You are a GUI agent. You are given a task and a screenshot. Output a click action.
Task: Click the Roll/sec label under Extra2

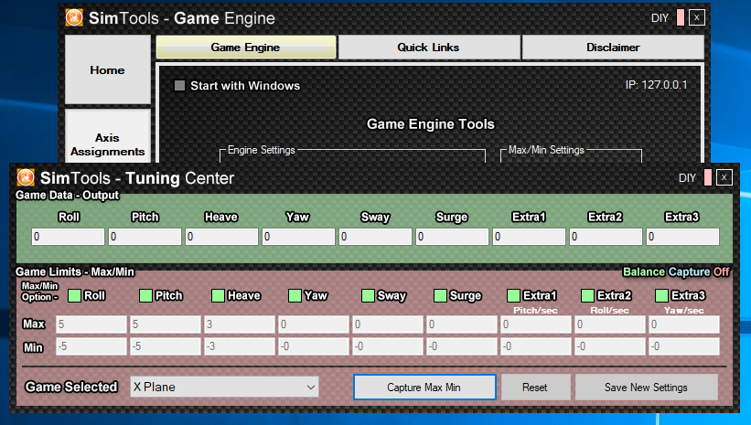click(x=609, y=310)
